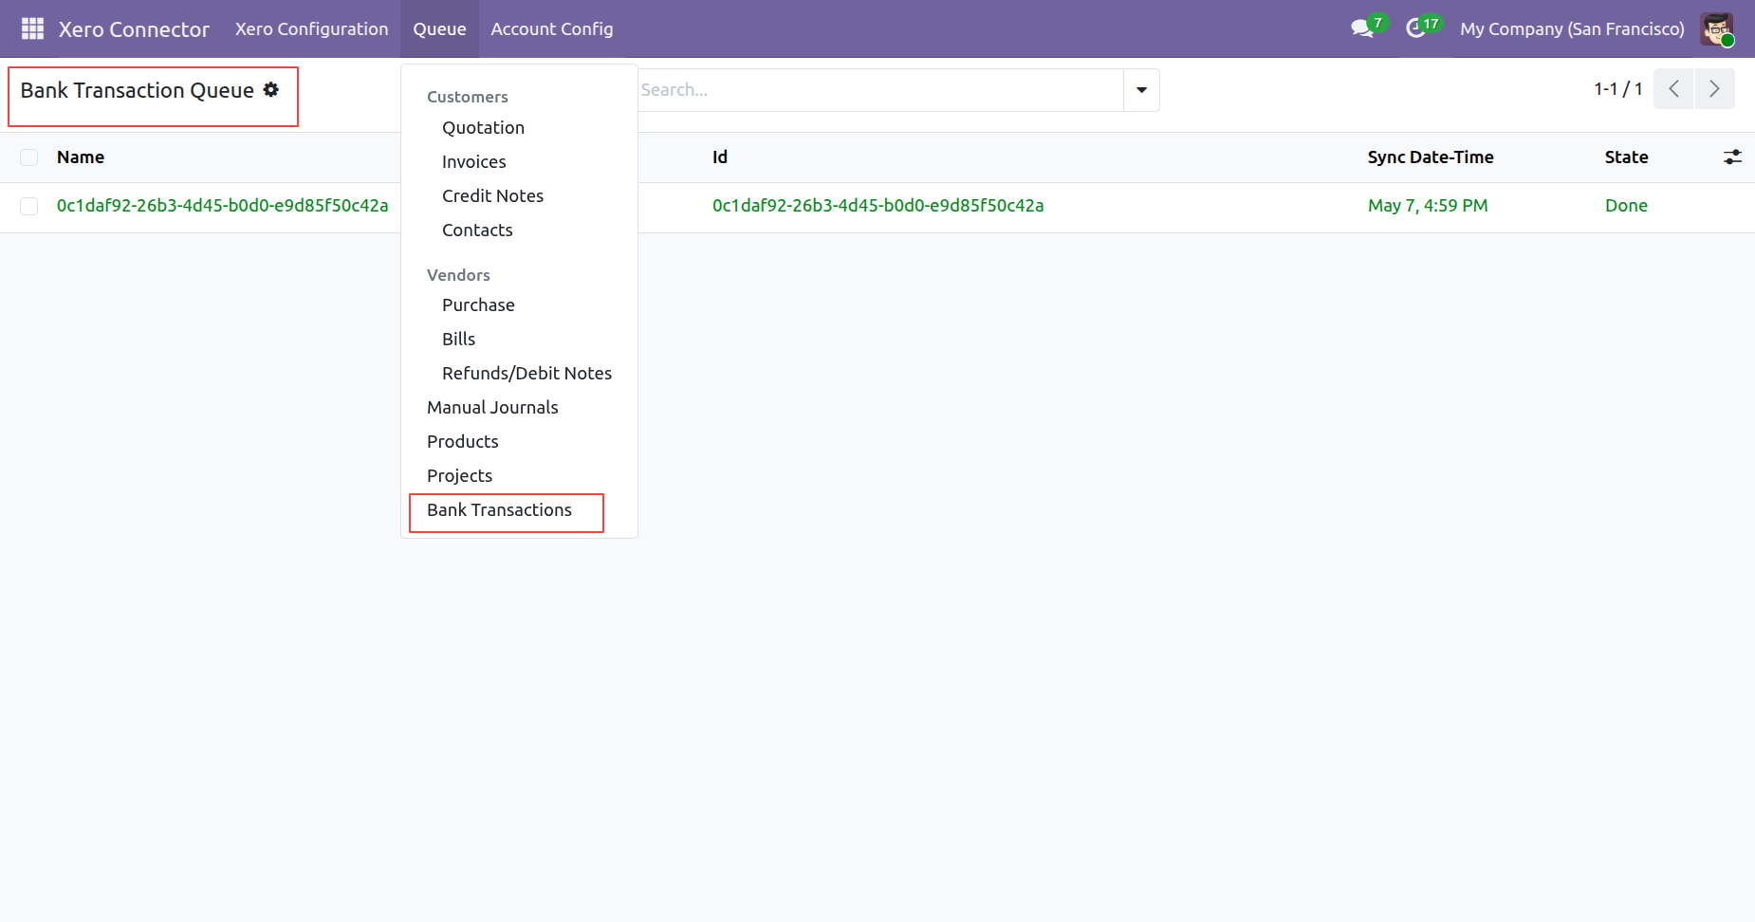Toggle the select-all checkbox in header
Image resolution: width=1755 pixels, height=922 pixels.
[x=29, y=157]
